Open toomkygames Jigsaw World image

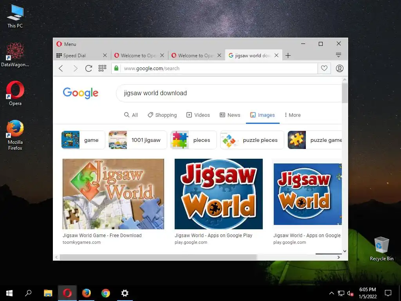click(113, 194)
